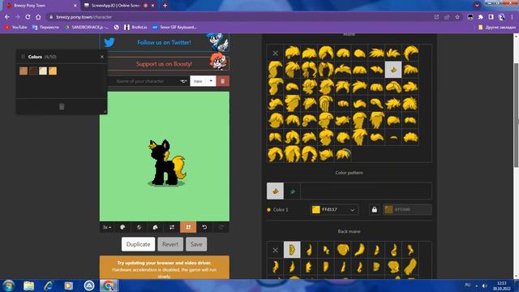
Task: Select the second Color pattern option
Action: point(292,191)
